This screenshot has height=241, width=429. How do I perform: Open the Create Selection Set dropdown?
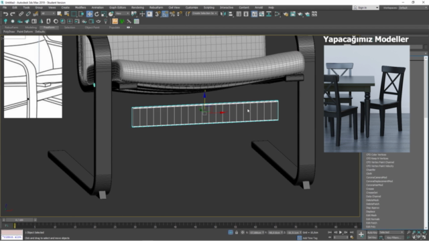click(204, 13)
